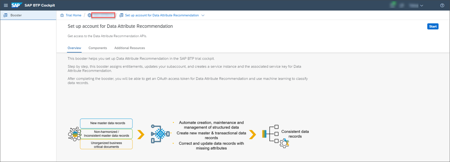
Task: Click the globe icon in breadcrumb
Action: (89, 15)
